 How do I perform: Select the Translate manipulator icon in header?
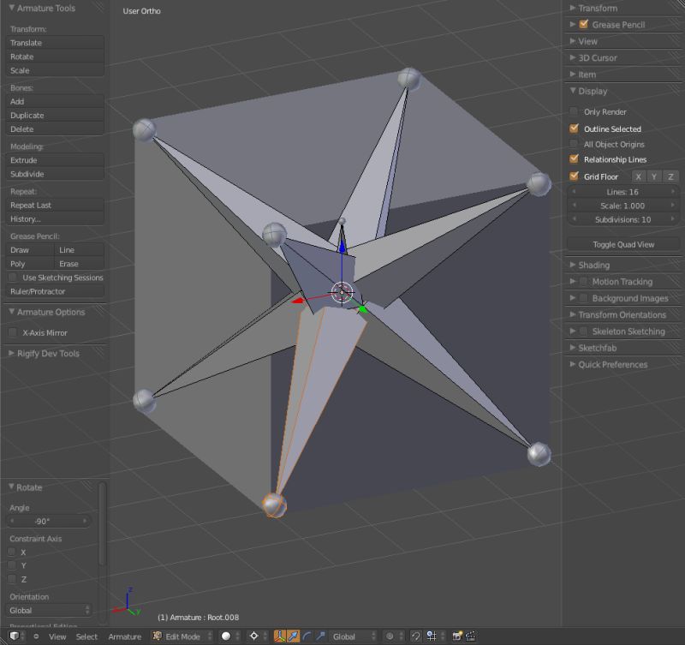pyautogui.click(x=294, y=636)
